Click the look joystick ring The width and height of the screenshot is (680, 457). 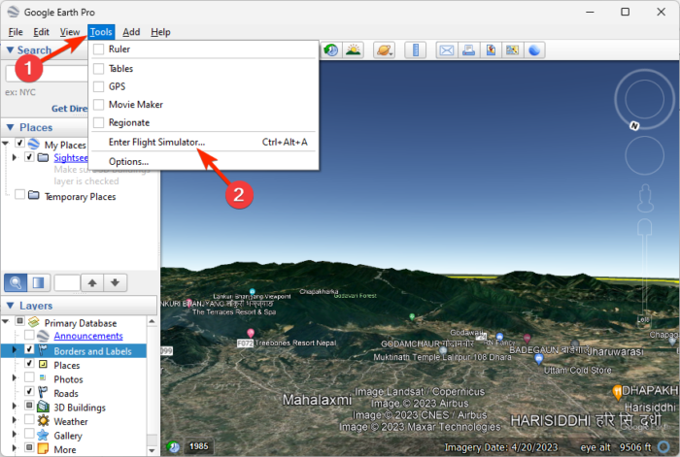[644, 99]
